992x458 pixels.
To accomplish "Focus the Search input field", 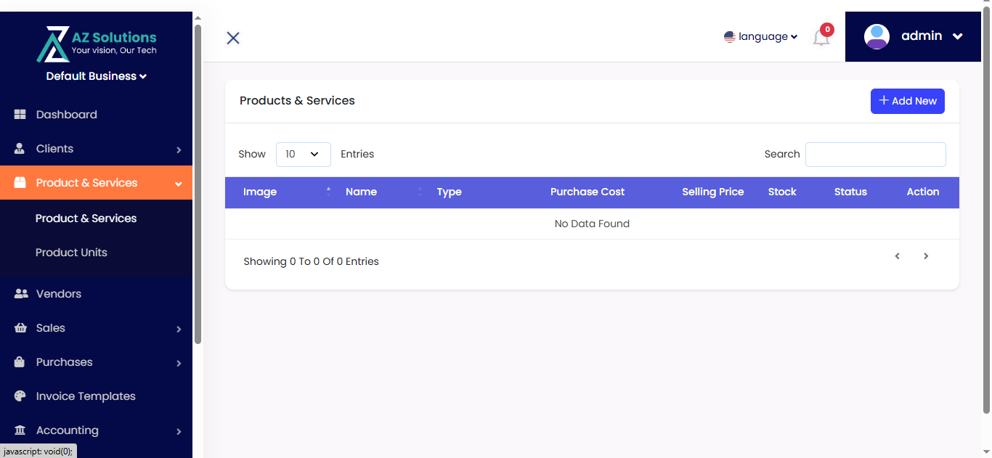I will pyautogui.click(x=876, y=155).
